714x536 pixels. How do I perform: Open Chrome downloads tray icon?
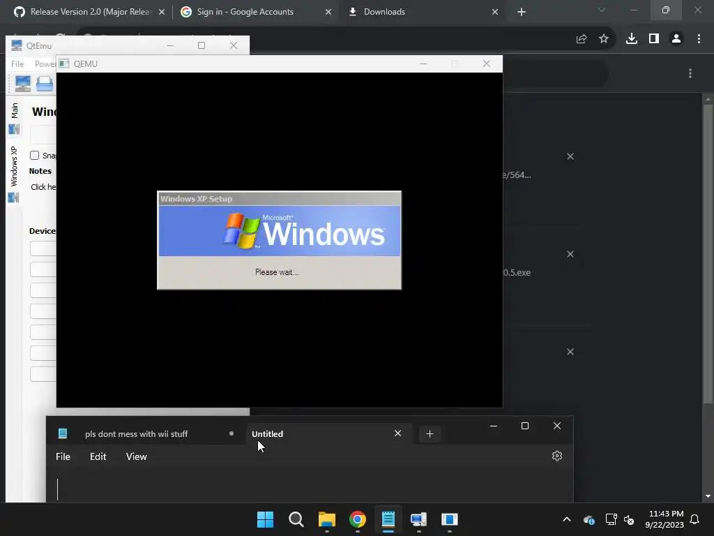pos(632,39)
